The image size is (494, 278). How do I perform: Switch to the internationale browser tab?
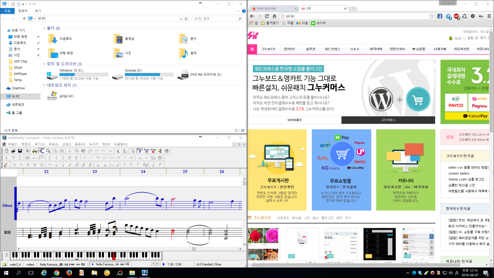click(x=272, y=8)
